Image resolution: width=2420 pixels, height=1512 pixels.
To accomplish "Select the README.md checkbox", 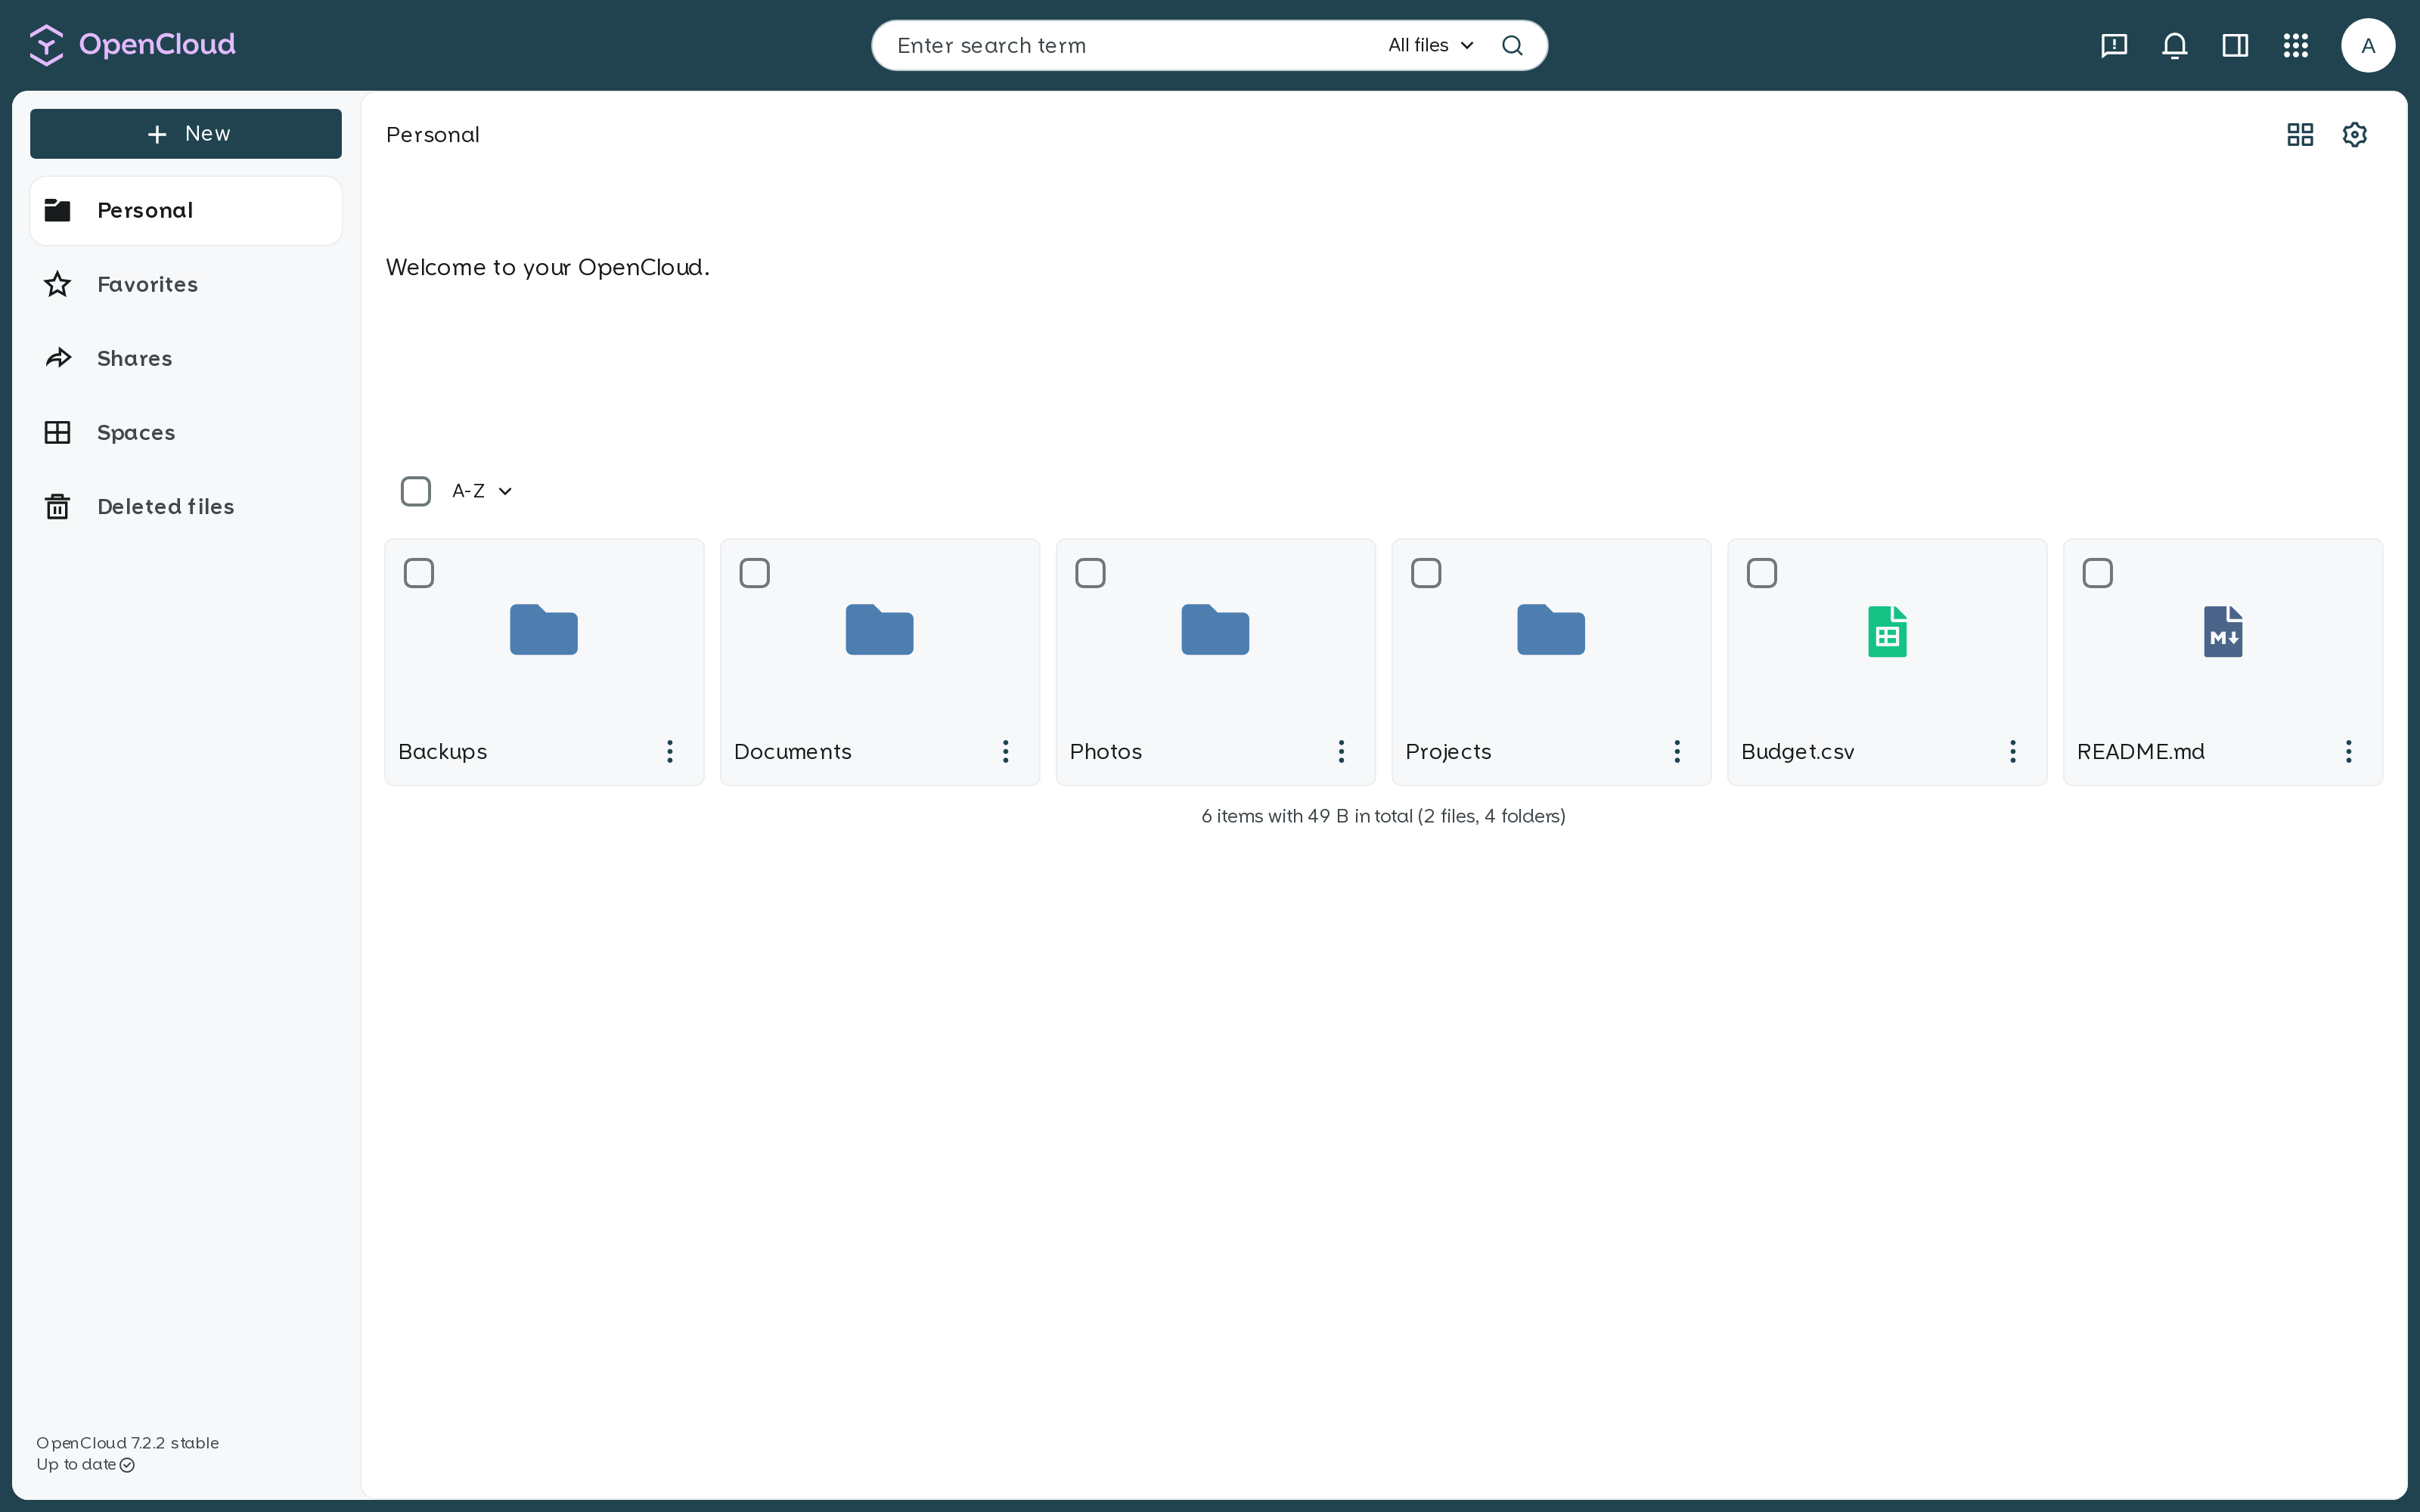I will tap(2098, 573).
